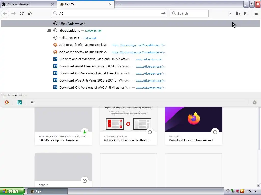Search AD with Bing icon

19,102
